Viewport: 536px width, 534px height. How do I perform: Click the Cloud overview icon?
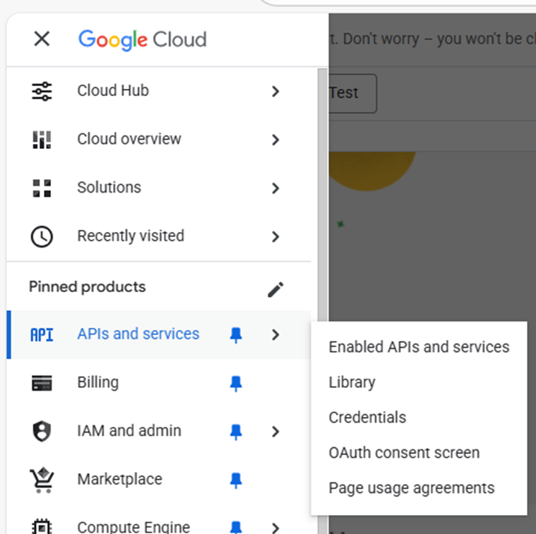[42, 140]
